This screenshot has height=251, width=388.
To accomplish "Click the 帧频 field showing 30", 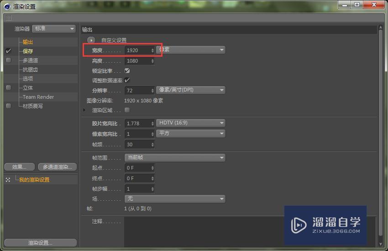I will coord(137,144).
